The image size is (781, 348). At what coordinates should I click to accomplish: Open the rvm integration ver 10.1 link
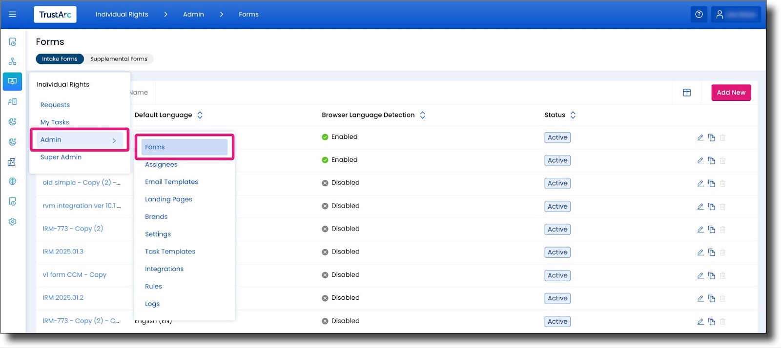(82, 206)
